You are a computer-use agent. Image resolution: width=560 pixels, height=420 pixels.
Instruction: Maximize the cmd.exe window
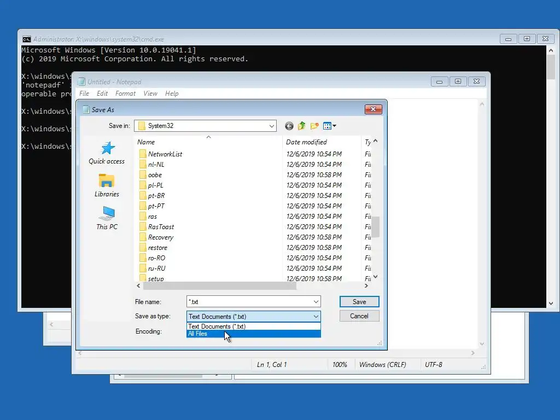click(527, 39)
